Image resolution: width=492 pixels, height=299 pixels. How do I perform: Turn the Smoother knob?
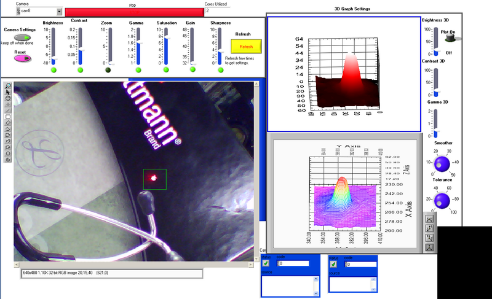point(441,163)
